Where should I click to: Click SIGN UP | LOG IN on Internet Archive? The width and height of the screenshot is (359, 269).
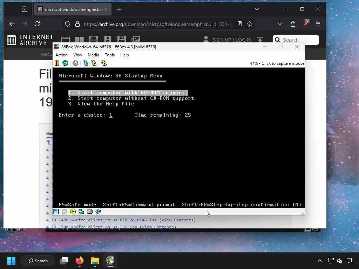[x=232, y=40]
